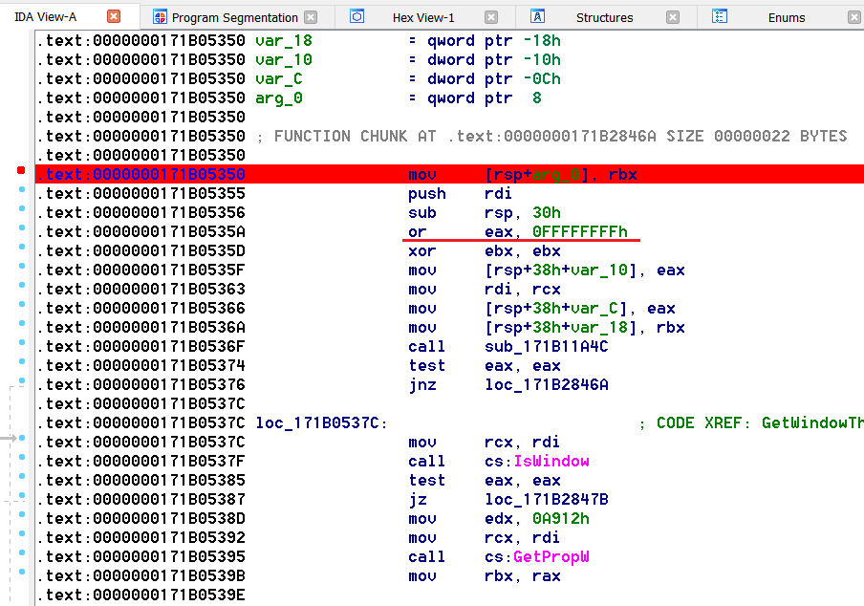Select the 30h operand of sub rsp
The height and width of the screenshot is (606, 864).
point(547,212)
